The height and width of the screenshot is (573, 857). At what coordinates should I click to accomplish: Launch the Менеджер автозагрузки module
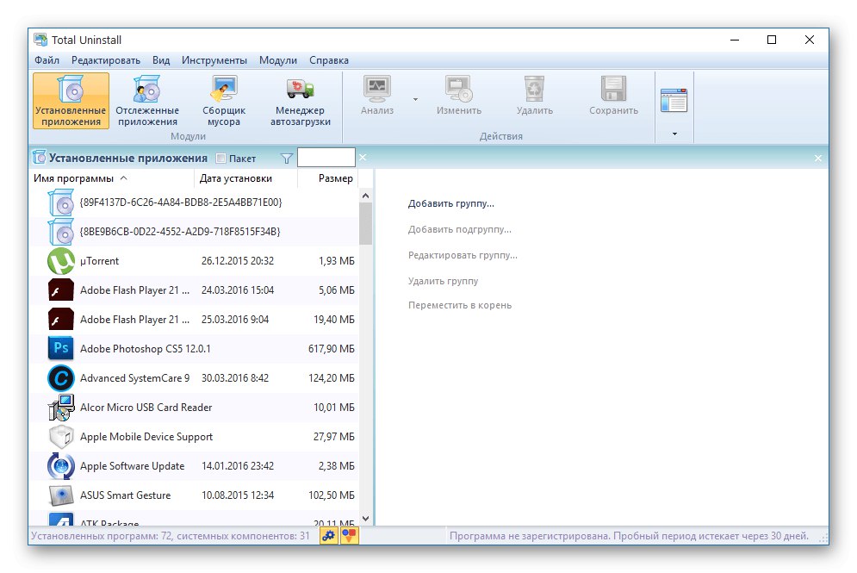300,97
